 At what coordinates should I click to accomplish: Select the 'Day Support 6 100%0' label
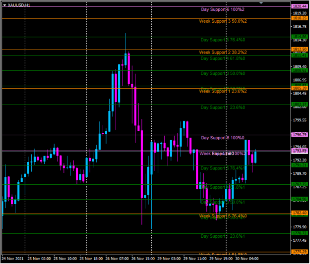tap(223, 138)
